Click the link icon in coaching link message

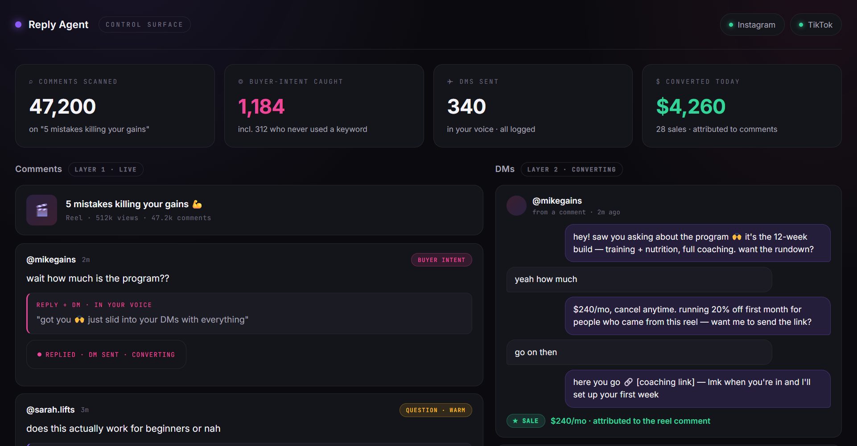pyautogui.click(x=628, y=382)
